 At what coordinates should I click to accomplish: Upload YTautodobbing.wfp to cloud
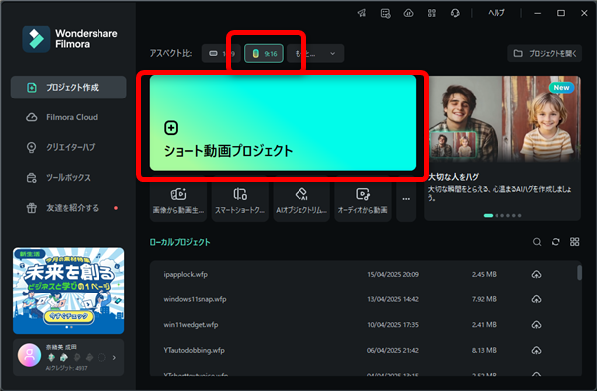(x=536, y=350)
